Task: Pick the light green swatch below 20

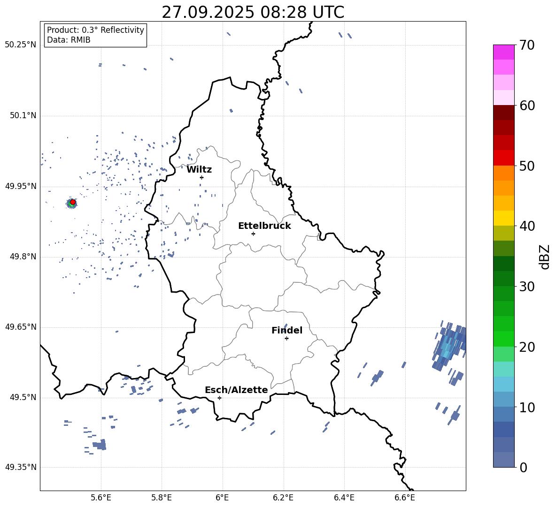Action: [503, 354]
